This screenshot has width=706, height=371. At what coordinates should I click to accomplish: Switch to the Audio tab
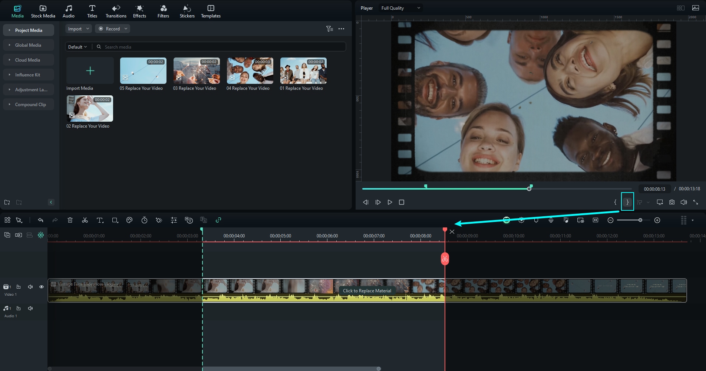(x=69, y=11)
